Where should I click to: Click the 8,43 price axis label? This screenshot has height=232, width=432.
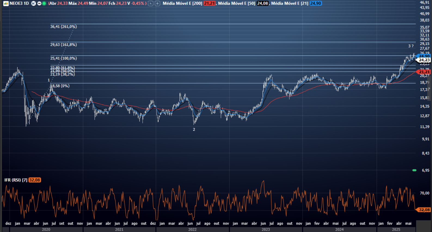coord(425,153)
